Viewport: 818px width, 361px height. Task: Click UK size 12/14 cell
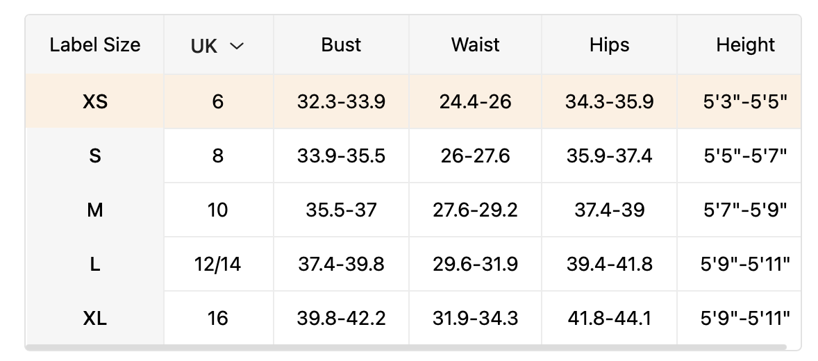[x=218, y=264]
